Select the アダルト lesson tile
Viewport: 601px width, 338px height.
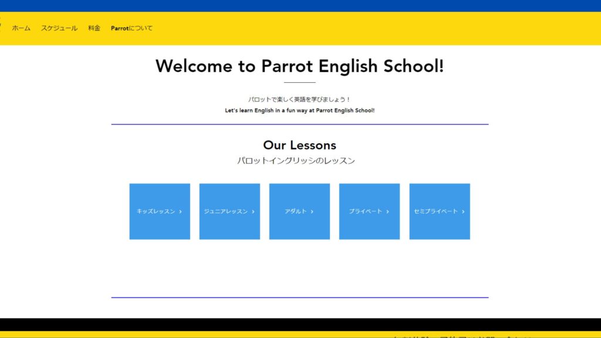[x=299, y=211]
